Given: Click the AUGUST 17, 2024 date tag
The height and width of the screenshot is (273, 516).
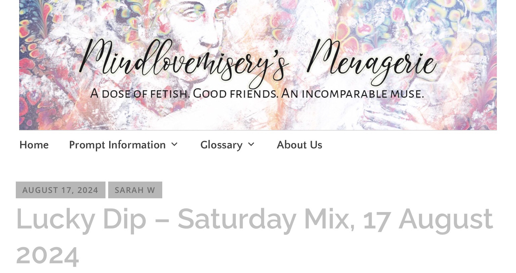Looking at the screenshot, I should (x=60, y=190).
